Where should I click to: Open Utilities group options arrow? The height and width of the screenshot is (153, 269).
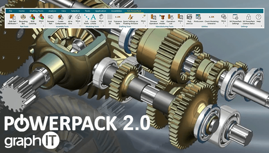click(226, 26)
